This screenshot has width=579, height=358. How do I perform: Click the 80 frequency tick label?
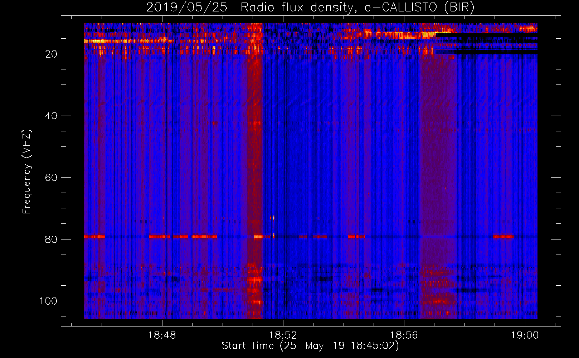coord(51,239)
